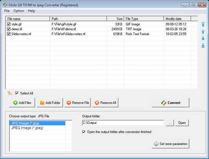Click the Add Files button

point(22,103)
